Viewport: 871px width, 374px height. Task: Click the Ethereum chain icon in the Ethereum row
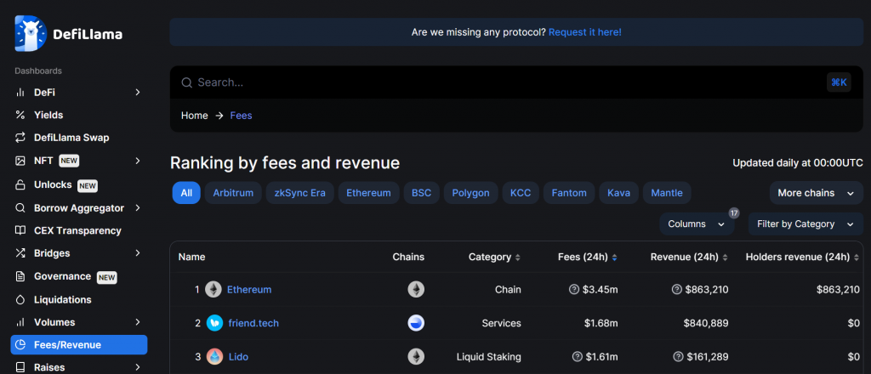[416, 290]
